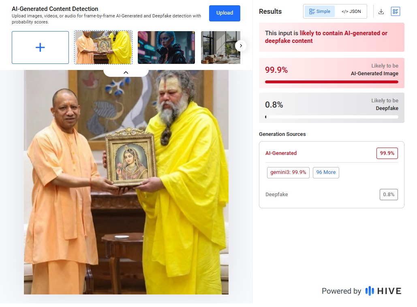Select the two men holding frame thumbnail
Image resolution: width=417 pixels, height=307 pixels.
103,47
